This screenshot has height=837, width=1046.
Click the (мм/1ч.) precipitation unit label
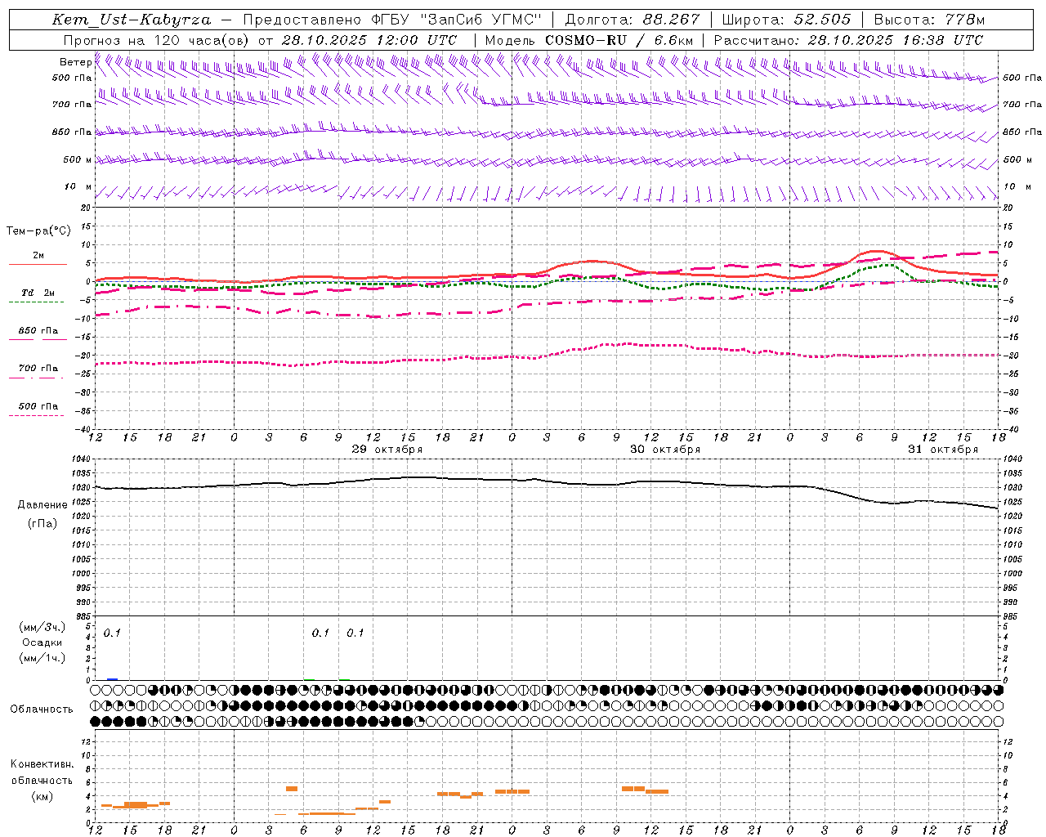click(42, 659)
